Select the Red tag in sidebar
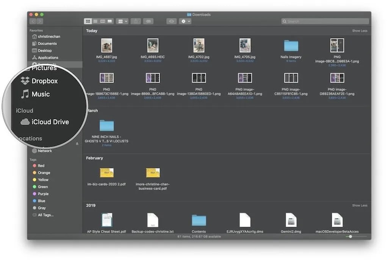Image resolution: width=388 pixels, height=261 pixels. [x=41, y=166]
